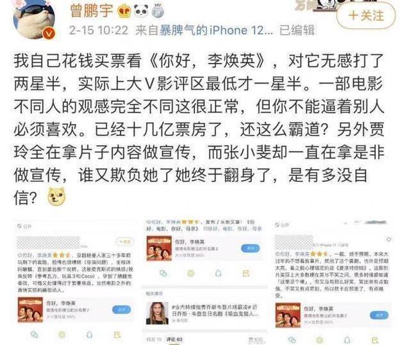Click the panda badge icon
409x345 pixels.
point(141,11)
